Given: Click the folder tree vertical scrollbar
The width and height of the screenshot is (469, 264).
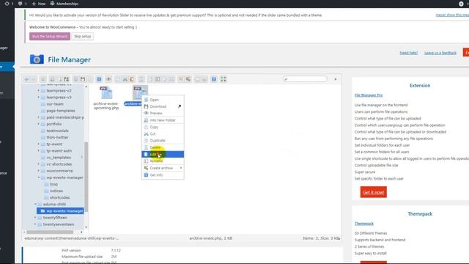Looking at the screenshot, I should [x=86, y=177].
